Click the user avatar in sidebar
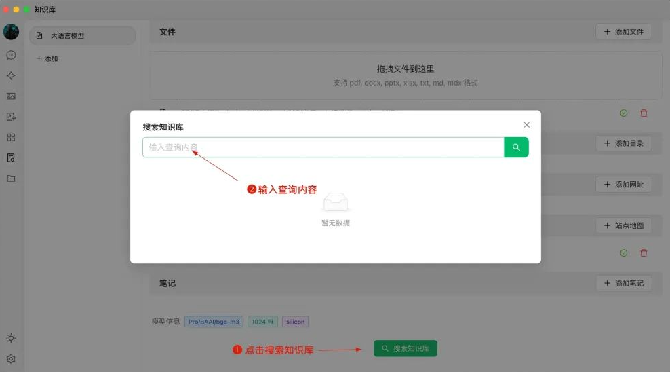Viewport: 670px width, 372px height. 11,32
